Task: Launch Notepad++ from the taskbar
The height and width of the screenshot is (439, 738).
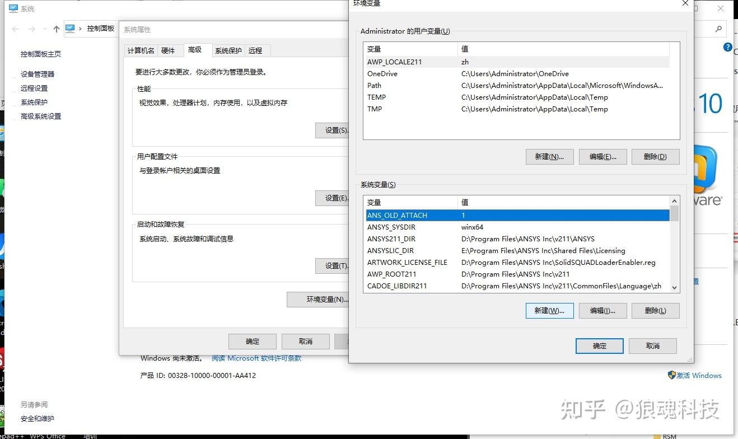Action: (11, 436)
